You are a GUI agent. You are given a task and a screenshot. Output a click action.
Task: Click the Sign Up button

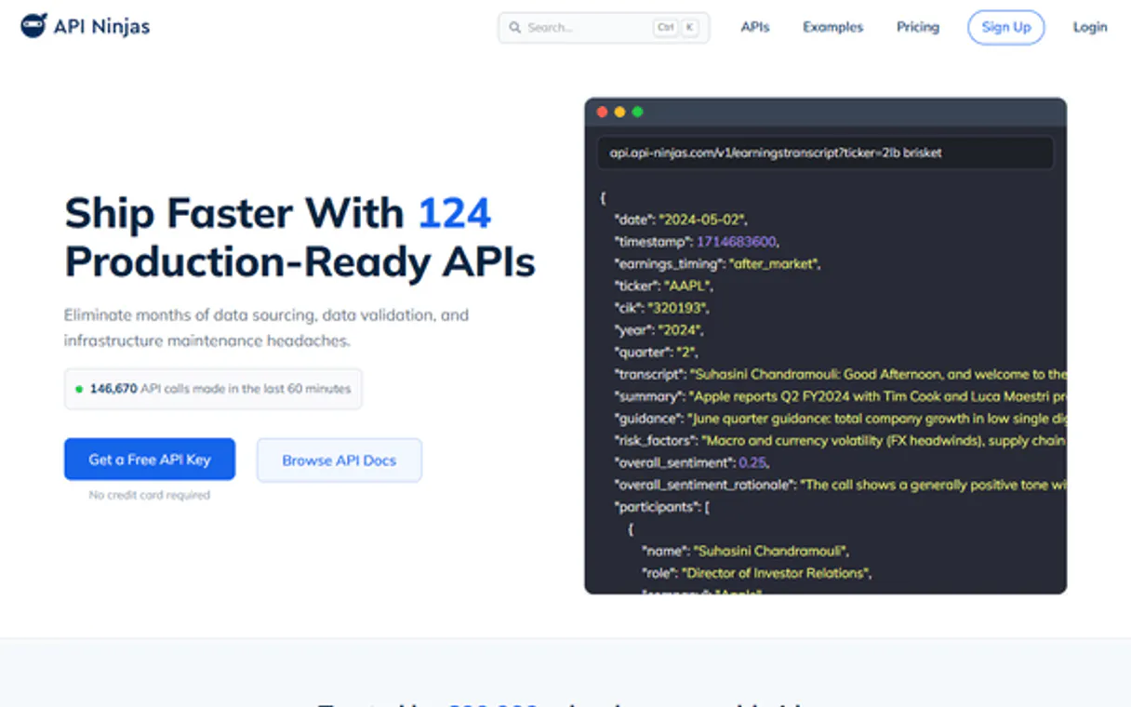[x=1005, y=27]
